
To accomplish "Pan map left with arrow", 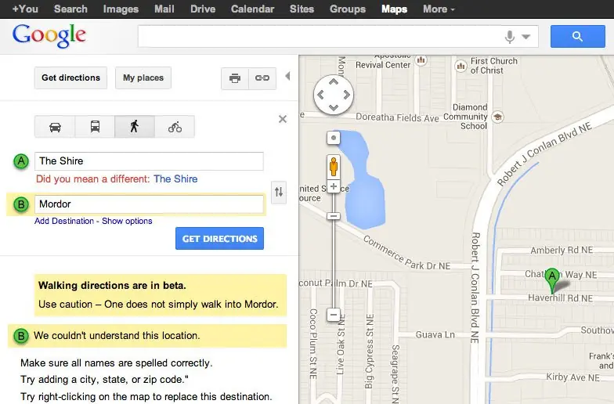I will coord(321,95).
